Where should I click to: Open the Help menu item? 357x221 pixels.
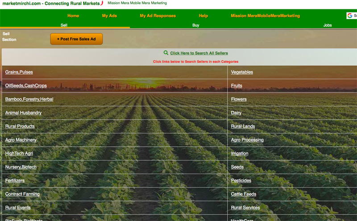203,16
